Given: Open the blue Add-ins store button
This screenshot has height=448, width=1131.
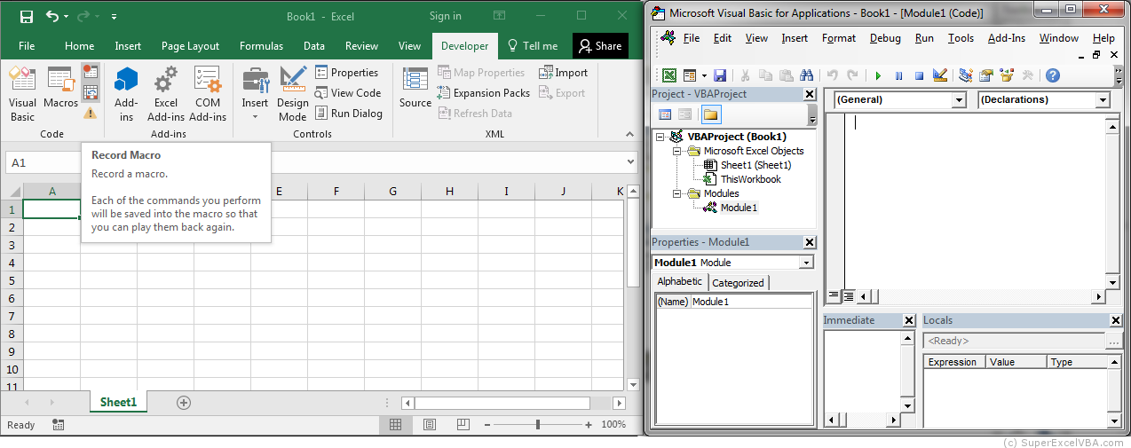Looking at the screenshot, I should point(126,95).
